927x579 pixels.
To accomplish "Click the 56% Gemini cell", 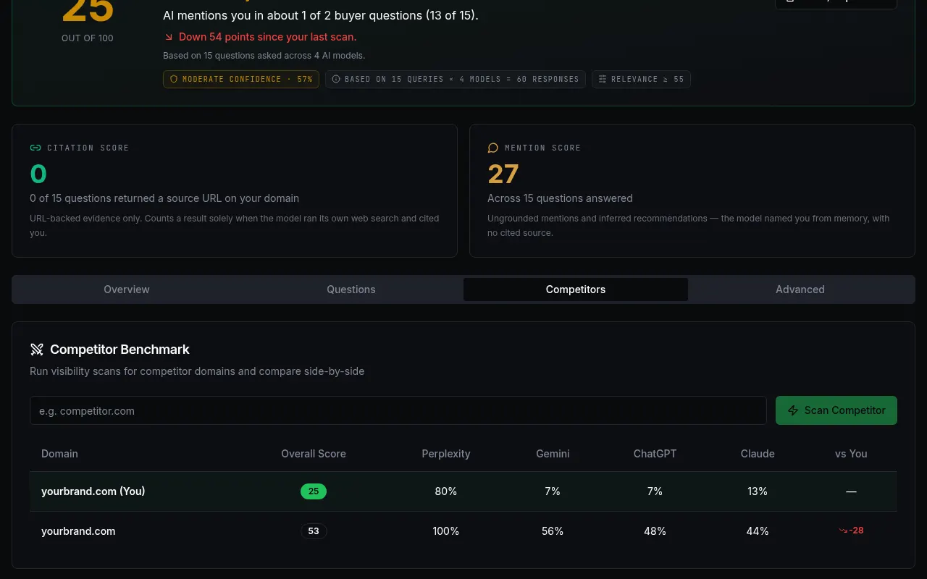I will (x=553, y=531).
